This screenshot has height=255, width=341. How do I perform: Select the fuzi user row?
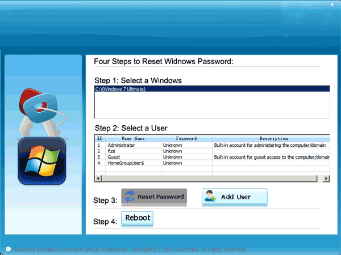(212, 151)
